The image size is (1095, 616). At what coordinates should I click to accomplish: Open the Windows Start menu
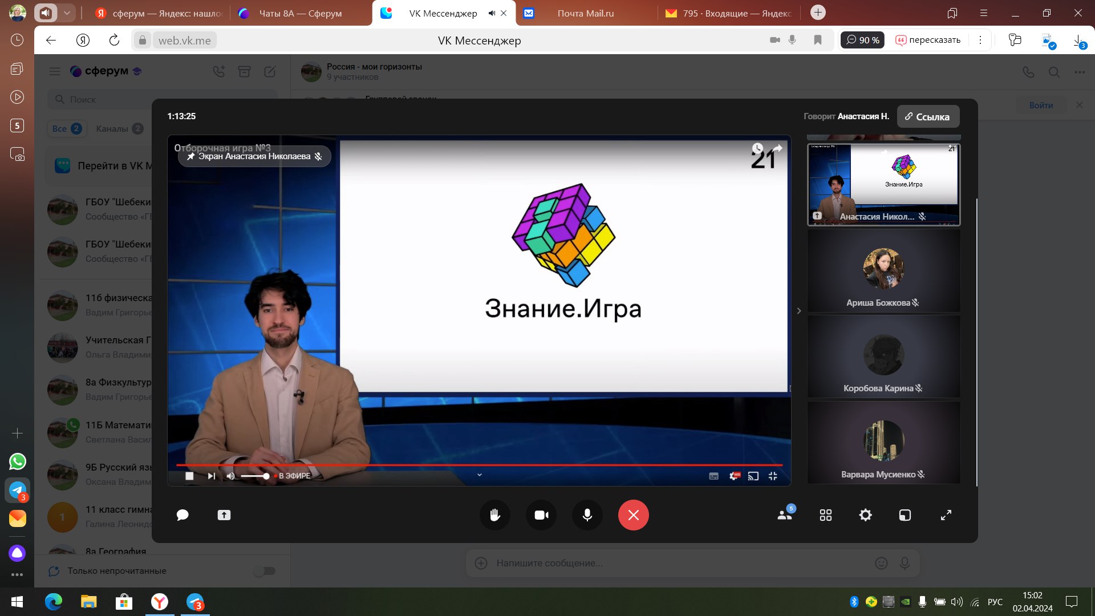coord(17,602)
